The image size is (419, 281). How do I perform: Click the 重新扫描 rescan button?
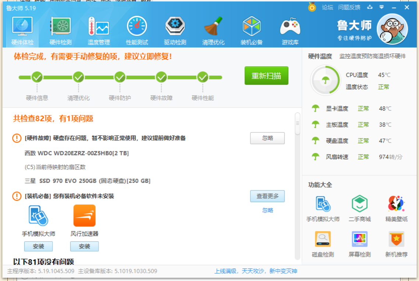click(x=267, y=75)
